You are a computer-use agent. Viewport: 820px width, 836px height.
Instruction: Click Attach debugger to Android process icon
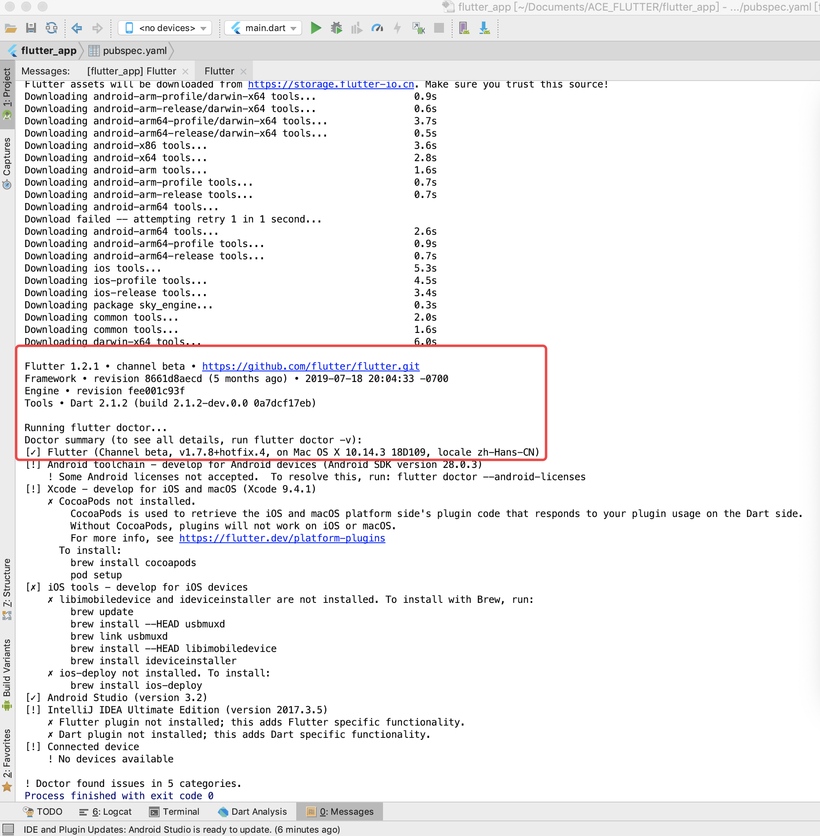pos(418,28)
